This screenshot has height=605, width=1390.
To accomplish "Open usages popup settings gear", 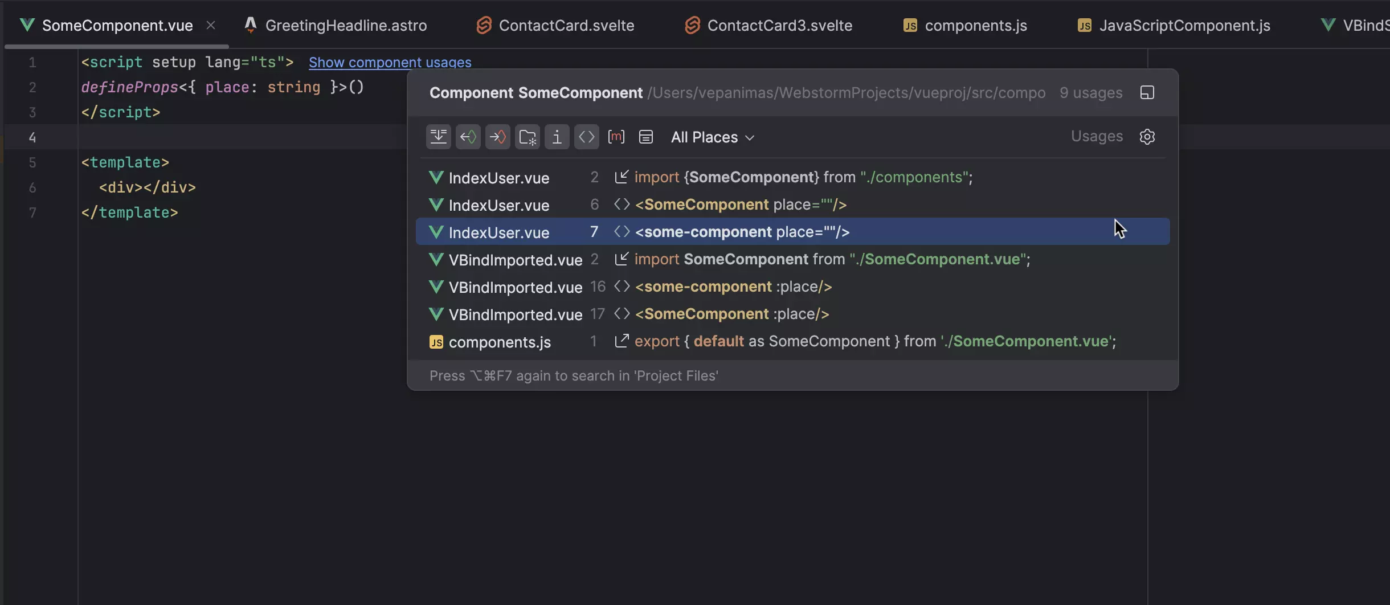I will click(x=1147, y=137).
